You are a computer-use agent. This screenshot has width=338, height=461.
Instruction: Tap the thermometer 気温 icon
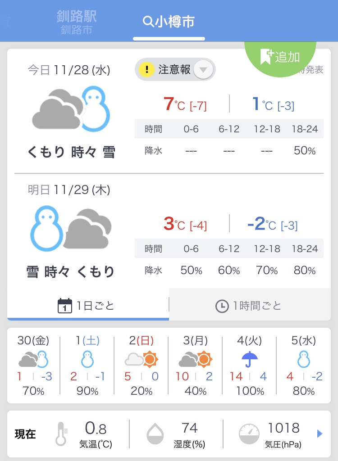tap(61, 434)
